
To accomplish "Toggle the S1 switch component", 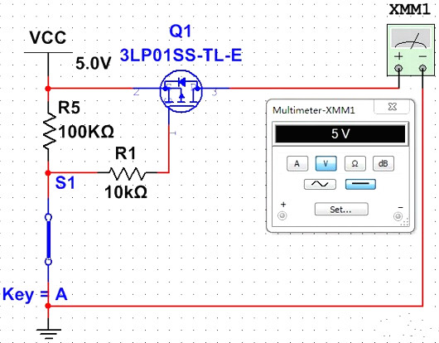I will pos(48,239).
